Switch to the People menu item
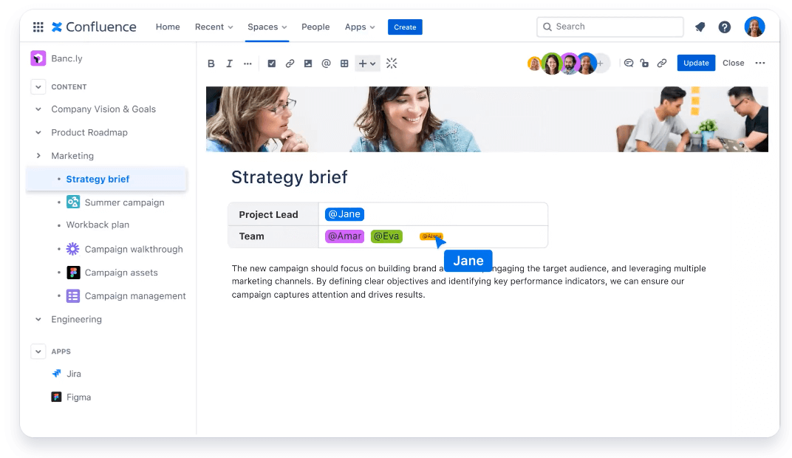This screenshot has width=792, height=458. point(315,27)
